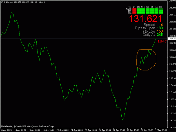
Task: Click the EURJPY,H4 symbol label
Action: point(7,2)
